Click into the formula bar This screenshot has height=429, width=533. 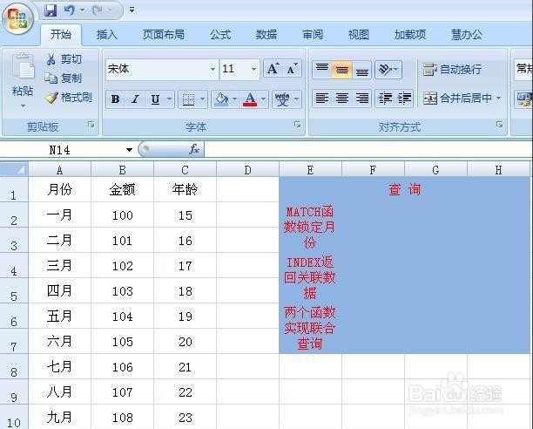pos(368,150)
